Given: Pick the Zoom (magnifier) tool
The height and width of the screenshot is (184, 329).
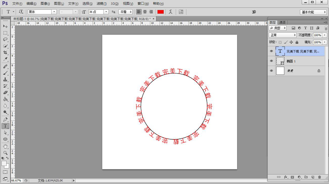Looking at the screenshot, I should pyautogui.click(x=5, y=153).
